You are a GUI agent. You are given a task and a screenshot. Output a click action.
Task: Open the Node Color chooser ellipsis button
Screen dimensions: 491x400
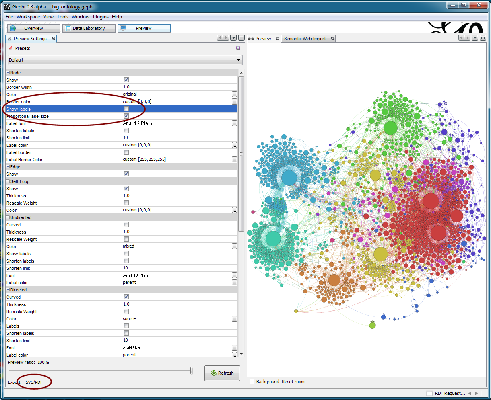click(234, 94)
